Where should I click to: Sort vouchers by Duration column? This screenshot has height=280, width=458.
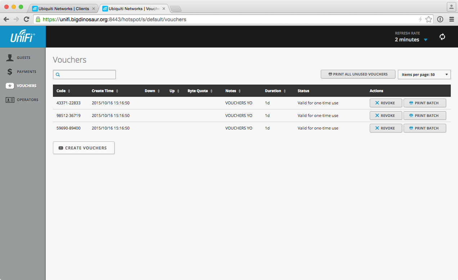point(275,91)
